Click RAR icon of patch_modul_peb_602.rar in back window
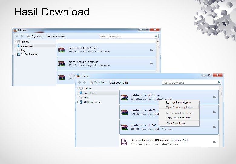The height and width of the screenshot is (164, 236). [x=61, y=63]
